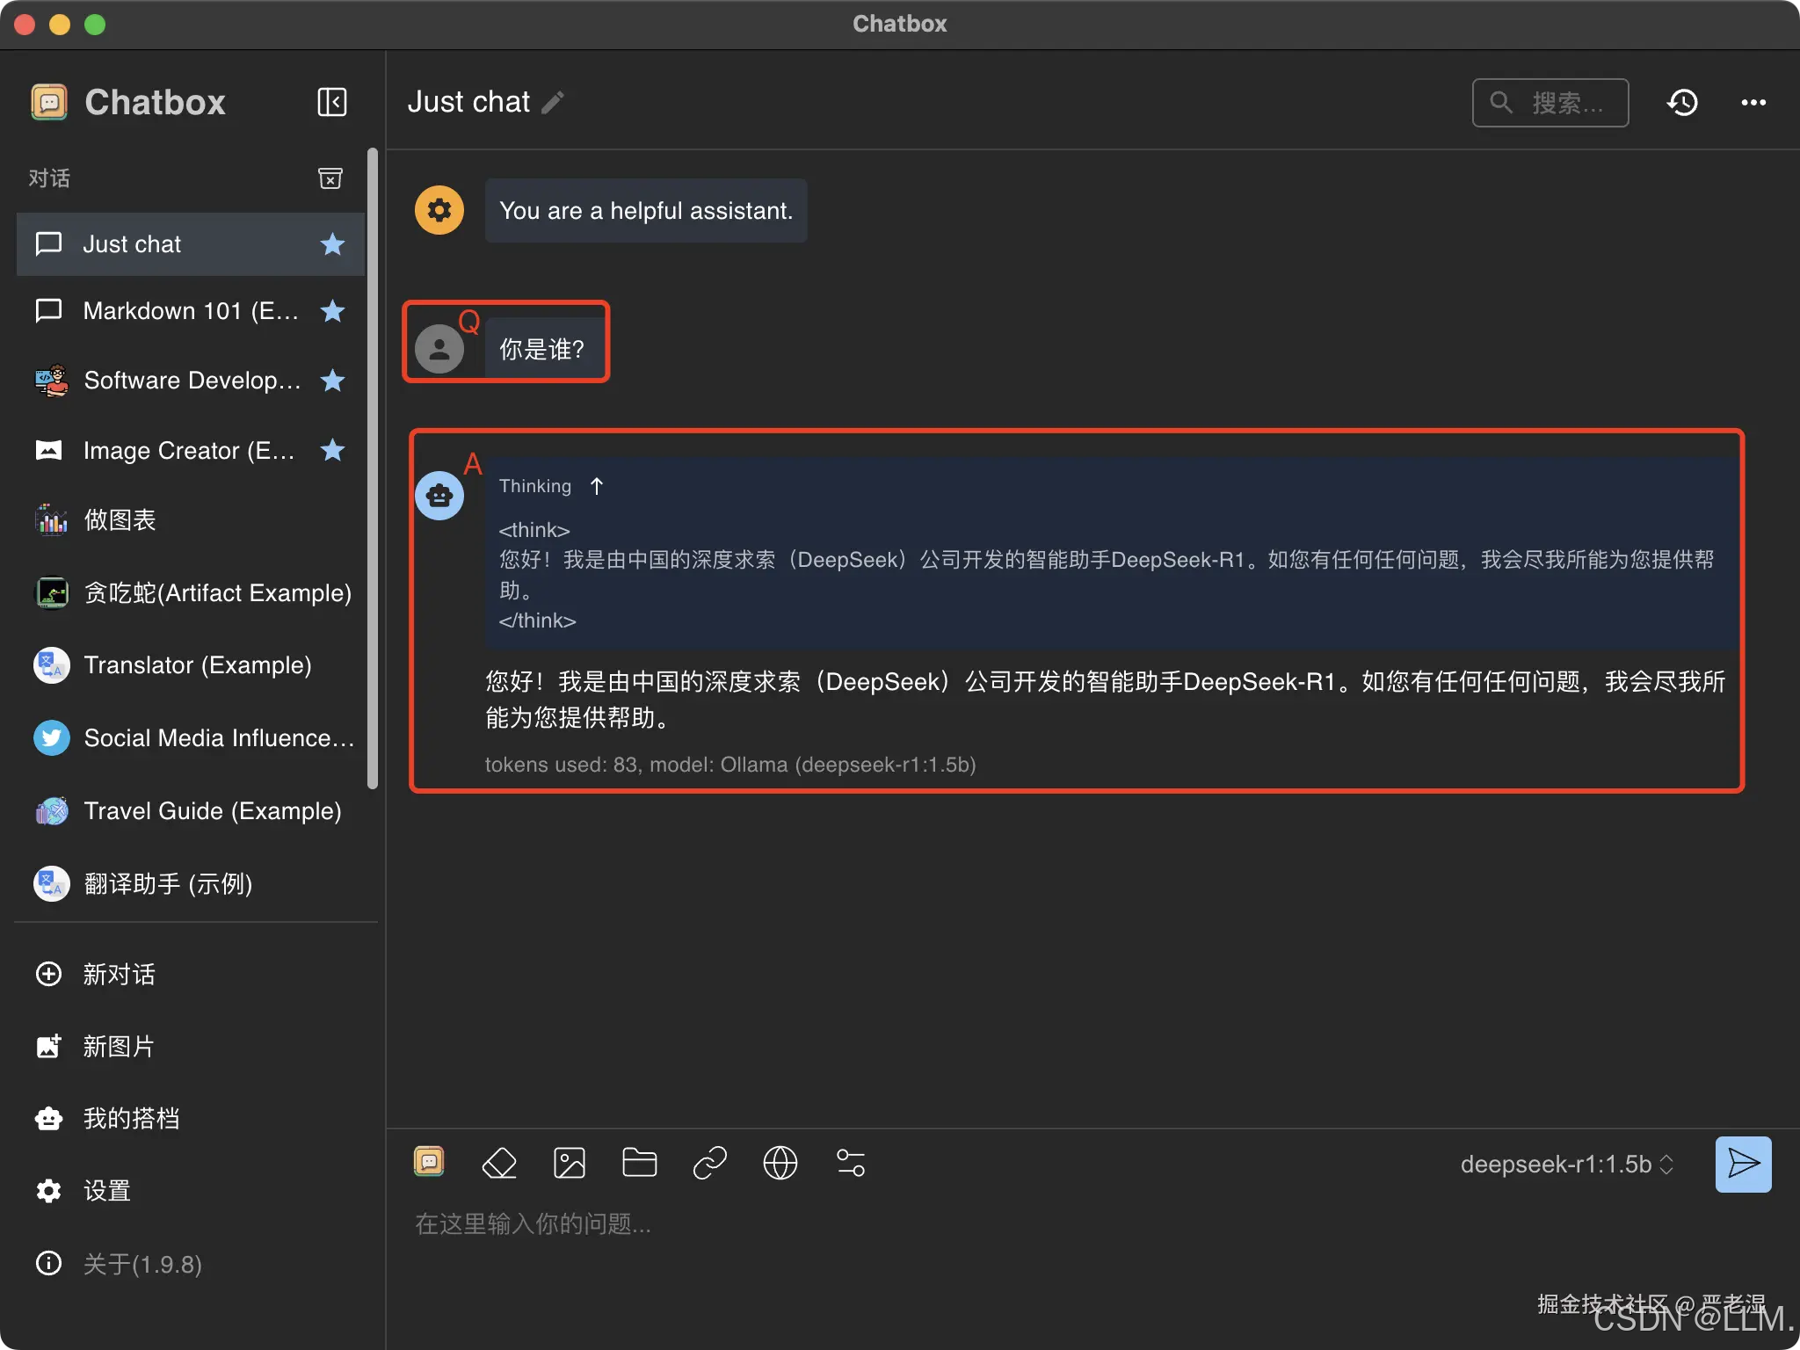The image size is (1800, 1350).
Task: Select the Translator (Example) conversation
Action: [197, 665]
